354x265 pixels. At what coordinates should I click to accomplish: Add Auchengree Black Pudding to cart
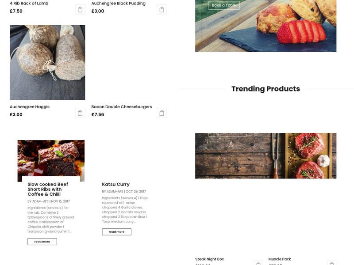tap(162, 10)
